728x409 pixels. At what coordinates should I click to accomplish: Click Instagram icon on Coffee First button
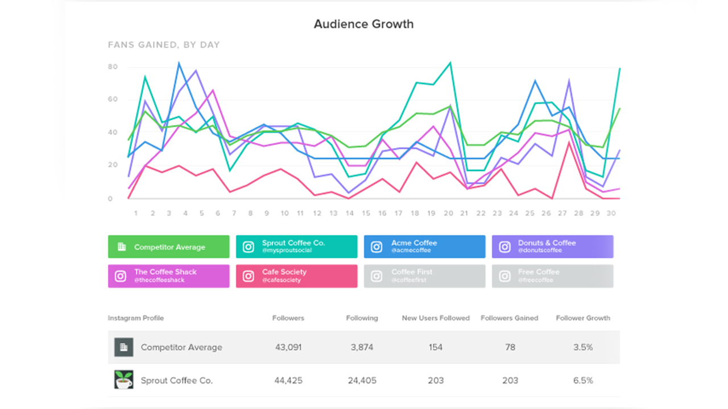[377, 276]
